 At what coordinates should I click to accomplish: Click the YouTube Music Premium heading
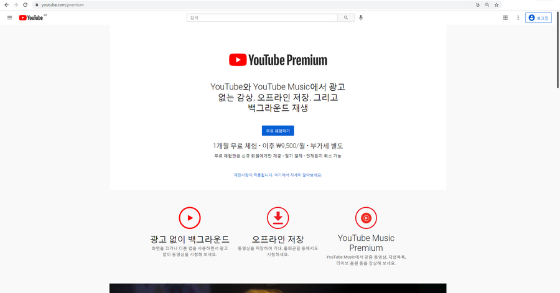click(366, 243)
